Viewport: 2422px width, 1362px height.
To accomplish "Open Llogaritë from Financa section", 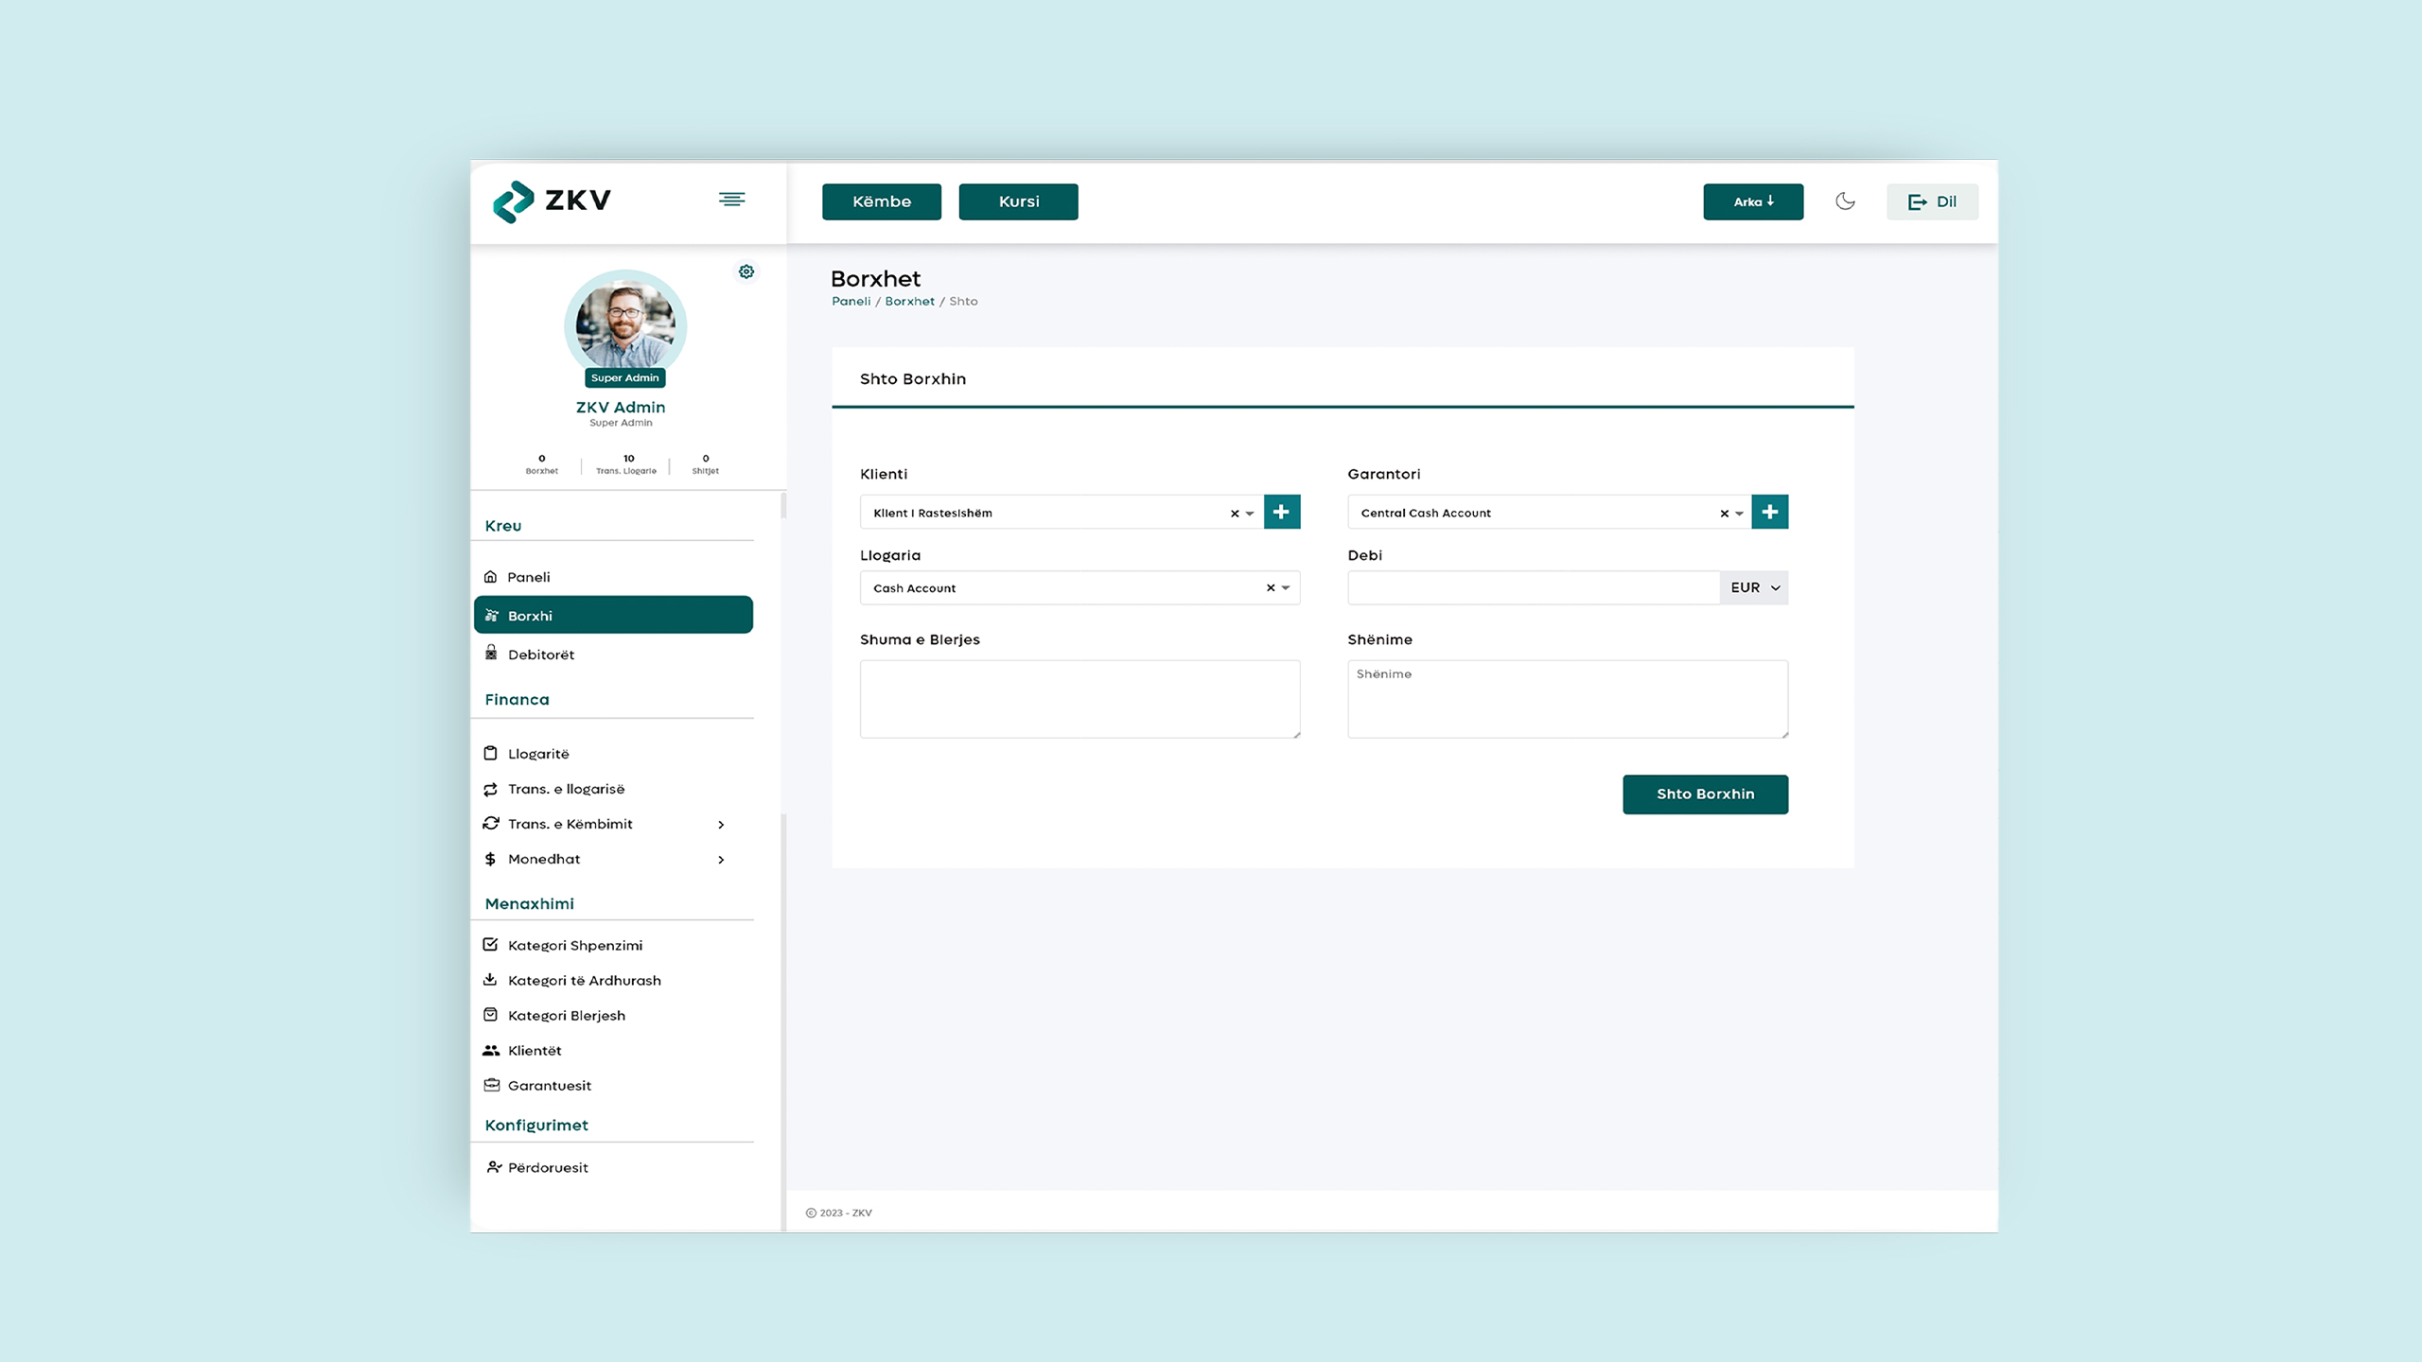I will [538, 754].
